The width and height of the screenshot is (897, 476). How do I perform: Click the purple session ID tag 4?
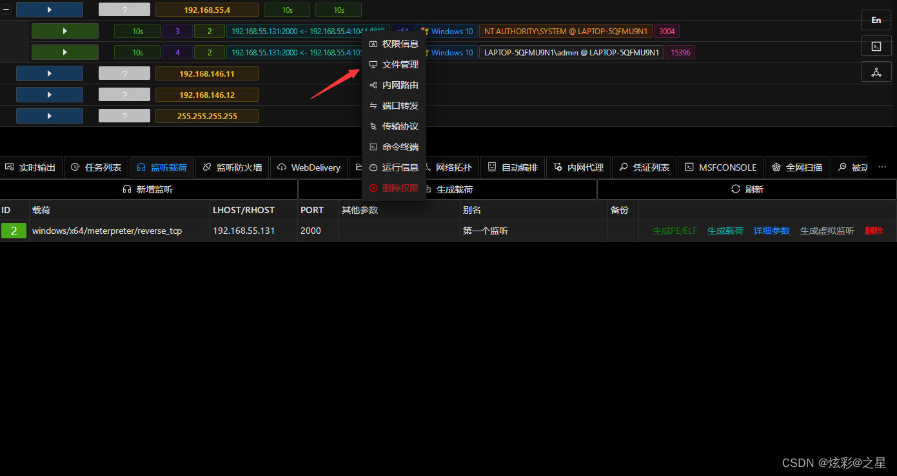pos(177,52)
